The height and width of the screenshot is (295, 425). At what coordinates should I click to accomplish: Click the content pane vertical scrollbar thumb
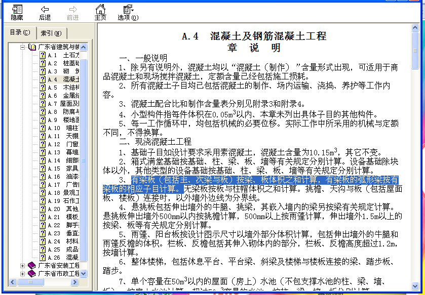coord(415,51)
